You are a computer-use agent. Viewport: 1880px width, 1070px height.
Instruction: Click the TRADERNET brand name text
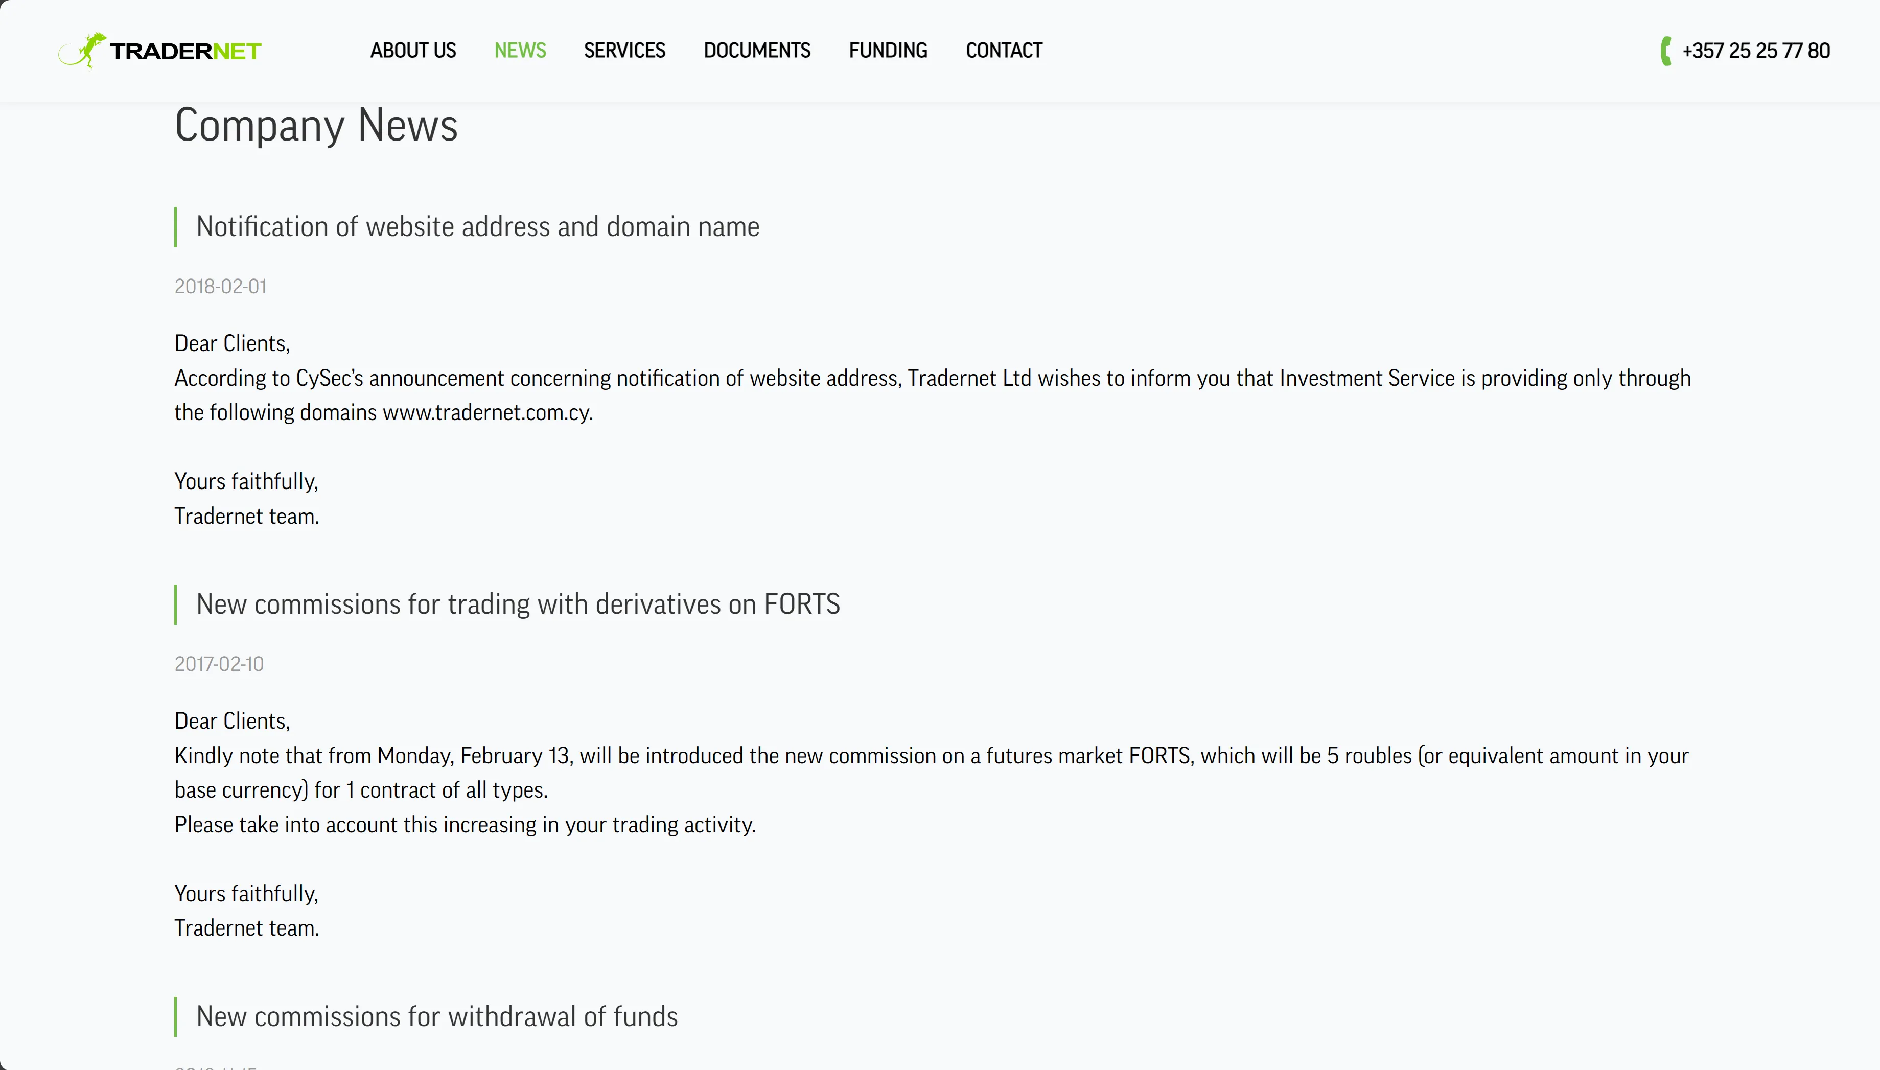click(x=185, y=52)
